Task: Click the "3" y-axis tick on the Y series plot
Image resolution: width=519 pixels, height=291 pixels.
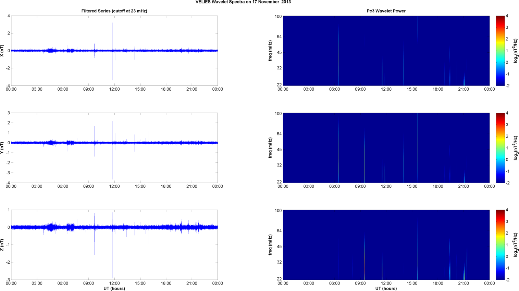Action: 9,113
